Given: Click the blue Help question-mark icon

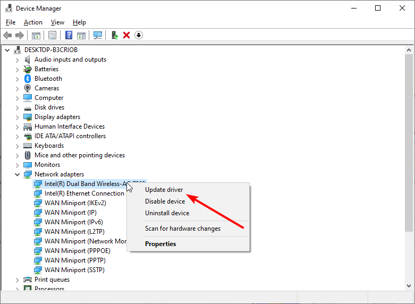Looking at the screenshot, I should (69, 35).
